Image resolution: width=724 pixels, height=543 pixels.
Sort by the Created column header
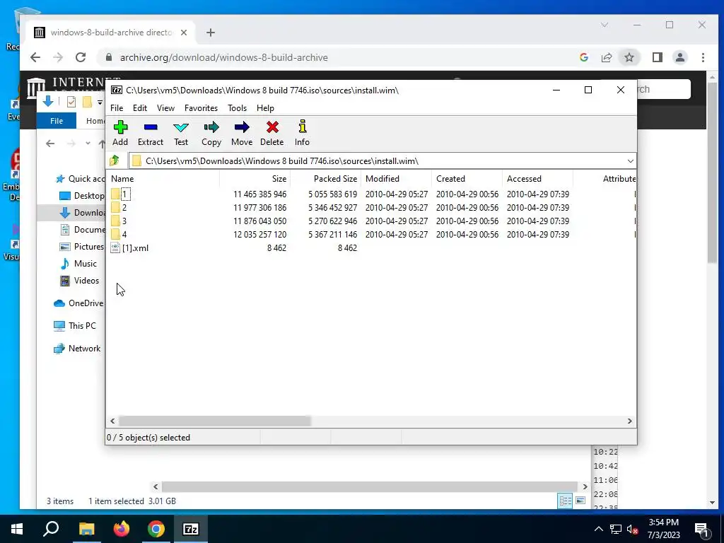coord(467,179)
